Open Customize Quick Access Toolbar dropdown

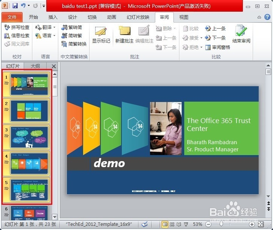click(44, 6)
